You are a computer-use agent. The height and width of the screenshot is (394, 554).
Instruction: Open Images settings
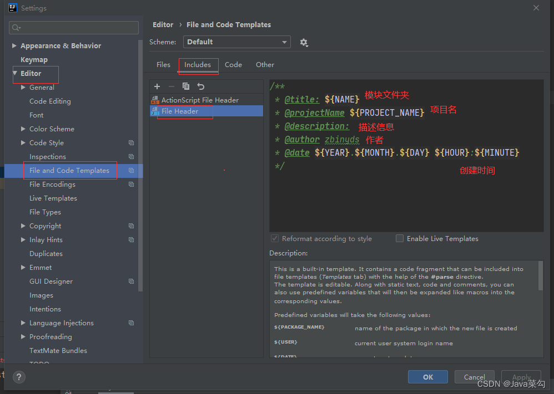(41, 295)
